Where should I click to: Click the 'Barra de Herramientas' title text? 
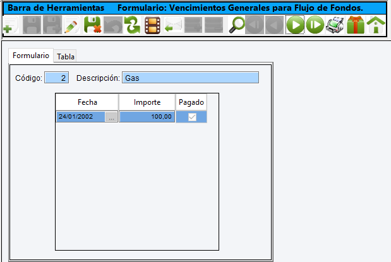pyautogui.click(x=56, y=8)
